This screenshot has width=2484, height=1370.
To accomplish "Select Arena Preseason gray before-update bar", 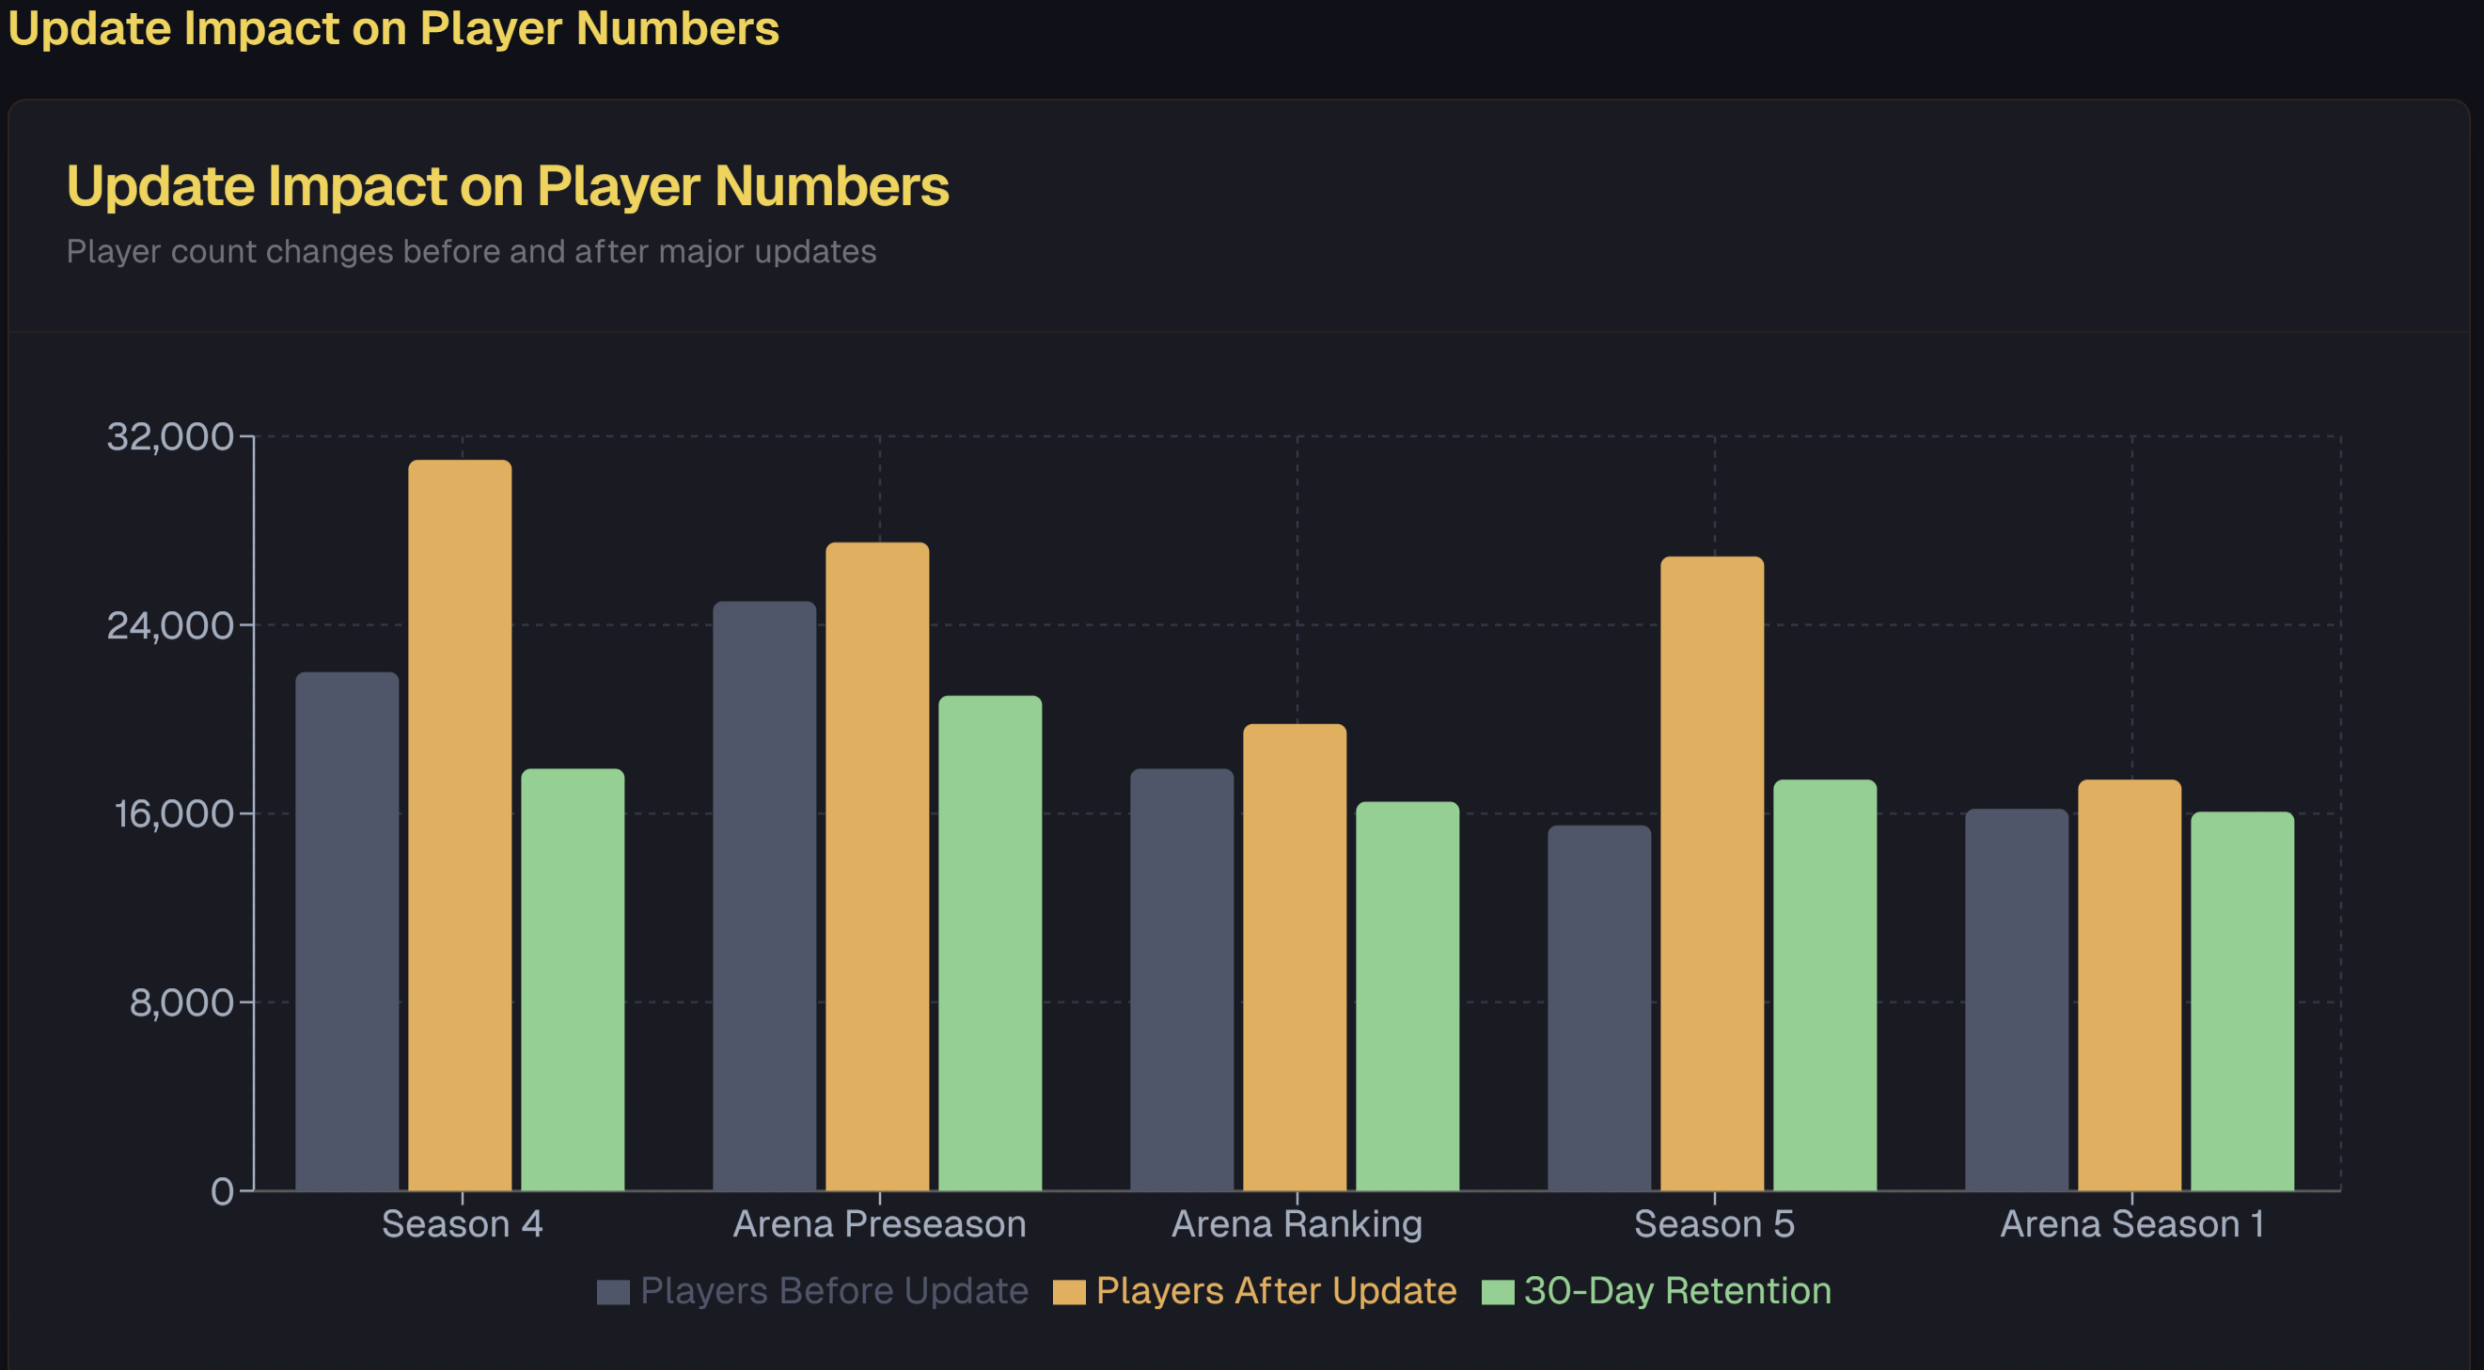I will coord(764,896).
